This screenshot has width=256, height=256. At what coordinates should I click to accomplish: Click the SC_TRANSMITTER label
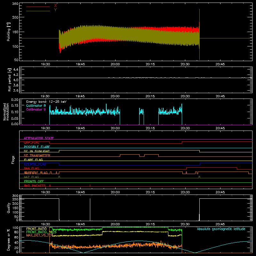tap(37, 156)
